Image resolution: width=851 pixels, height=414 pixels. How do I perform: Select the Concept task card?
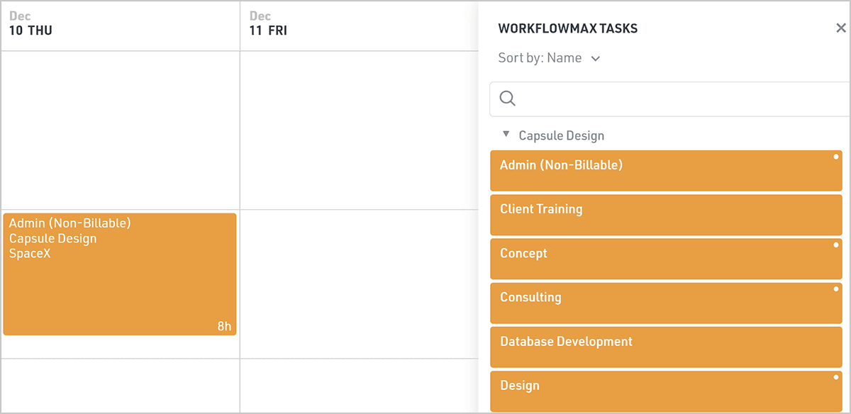tap(665, 259)
